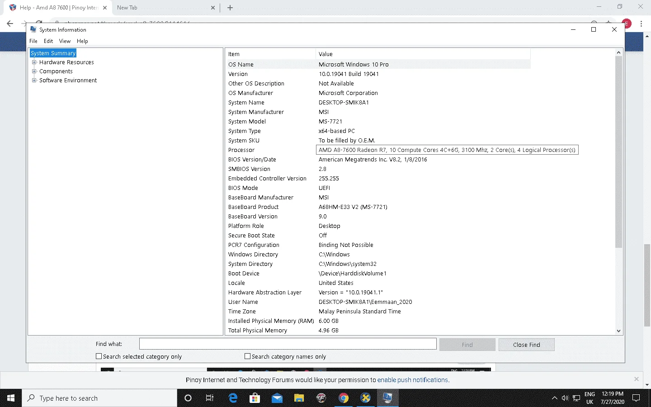
Task: Select System Summary in the tree
Action: click(53, 53)
